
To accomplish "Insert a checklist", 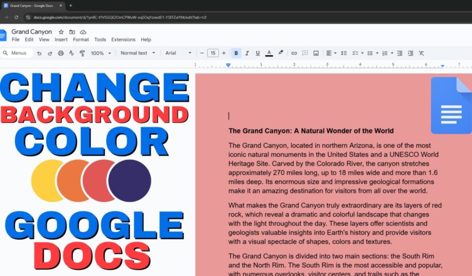I will pos(355,53).
